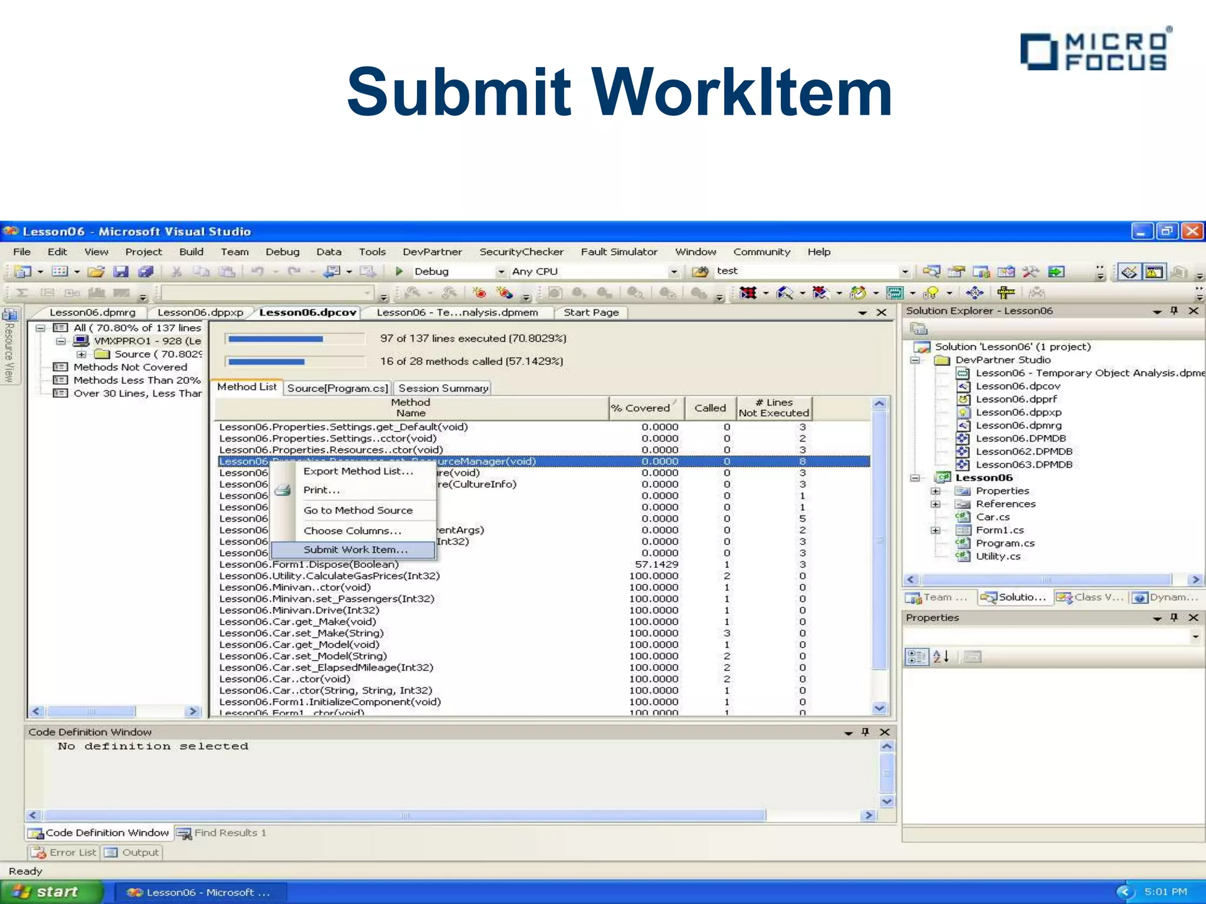The width and height of the screenshot is (1206, 904).
Task: Switch to the Session Summary tab
Action: point(443,388)
